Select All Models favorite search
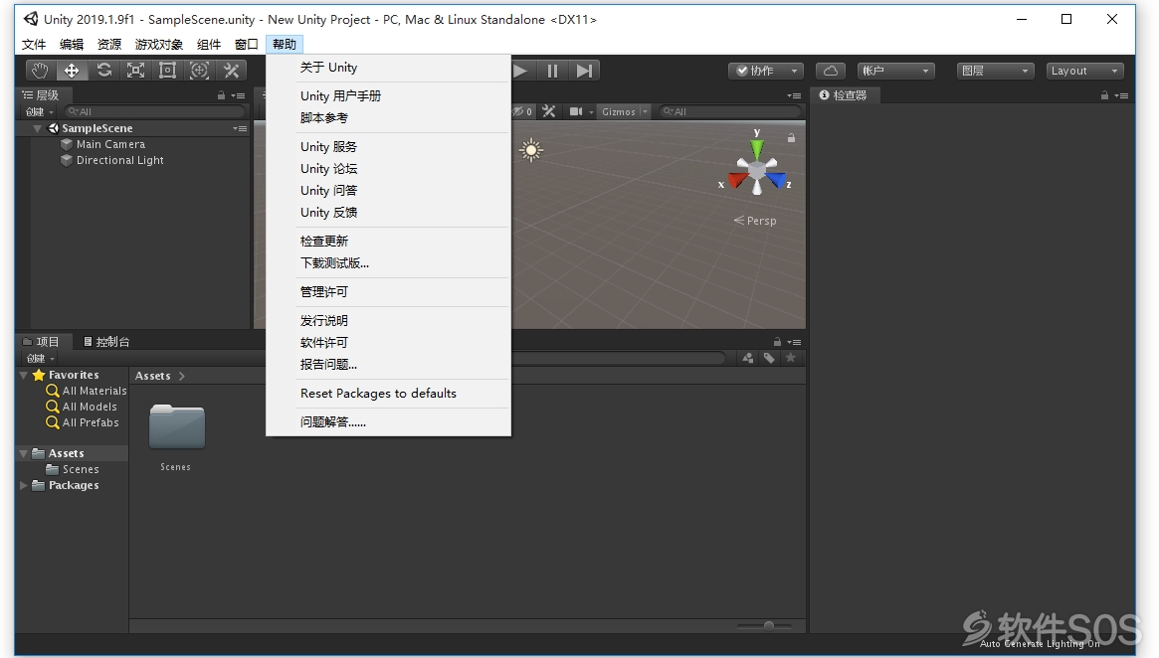 tap(82, 407)
